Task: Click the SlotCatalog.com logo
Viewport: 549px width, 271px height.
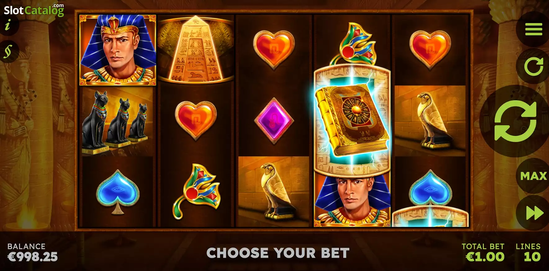Action: point(34,10)
